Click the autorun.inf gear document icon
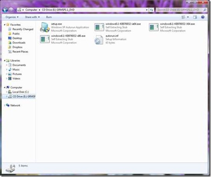Image resolution: width=211 pixels, height=177 pixels. click(99, 39)
